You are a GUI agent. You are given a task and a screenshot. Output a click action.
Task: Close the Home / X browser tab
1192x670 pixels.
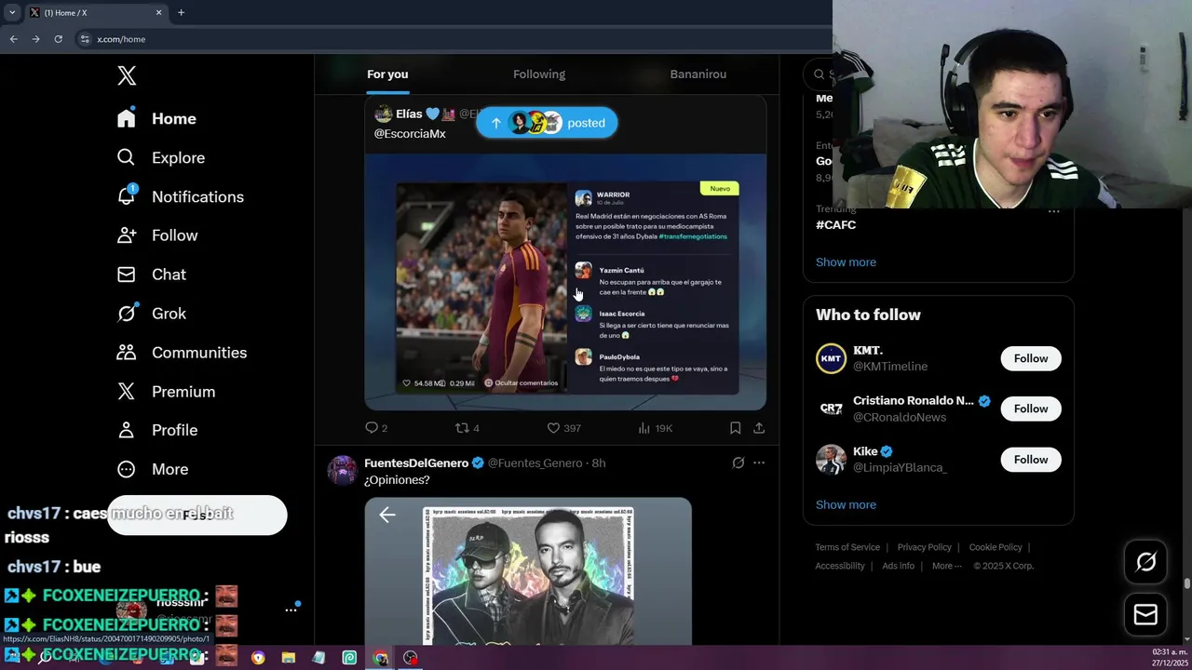tap(158, 12)
